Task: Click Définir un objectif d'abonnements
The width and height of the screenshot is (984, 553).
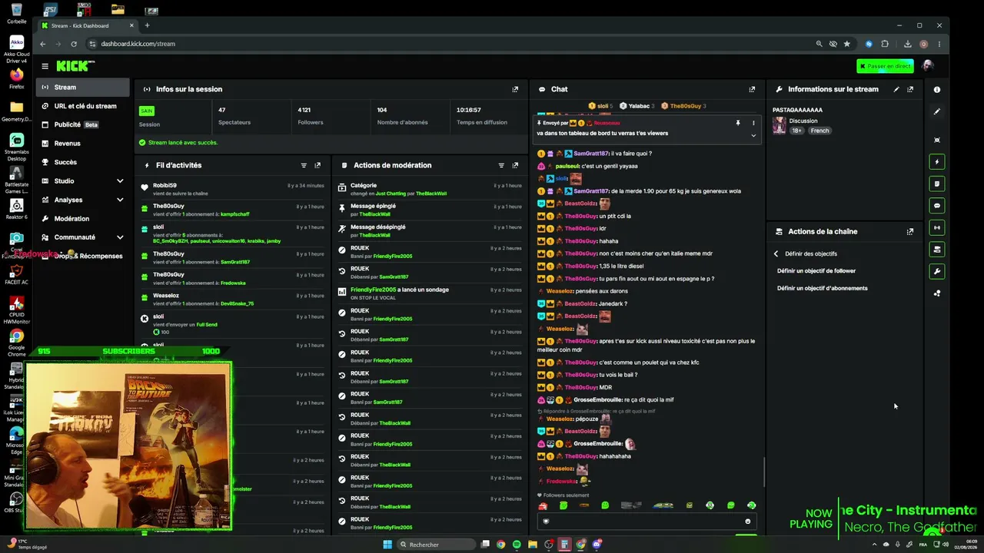Action: pos(823,289)
